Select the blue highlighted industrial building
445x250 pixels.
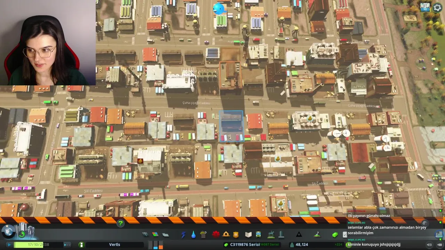(231, 126)
